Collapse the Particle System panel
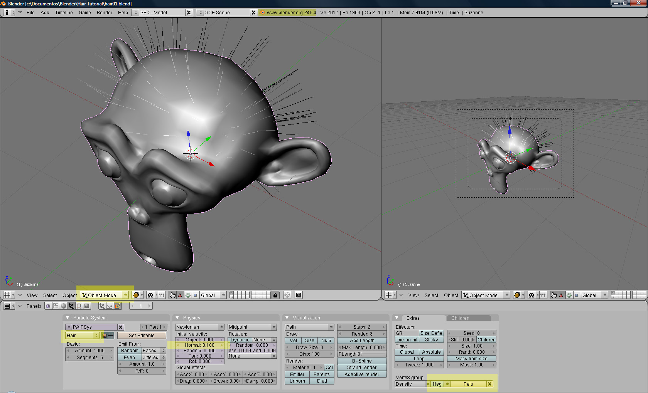 67,317
